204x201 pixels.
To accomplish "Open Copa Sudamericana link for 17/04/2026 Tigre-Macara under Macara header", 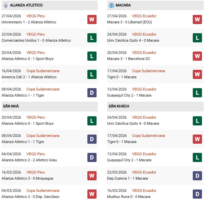I will click(x=148, y=71).
